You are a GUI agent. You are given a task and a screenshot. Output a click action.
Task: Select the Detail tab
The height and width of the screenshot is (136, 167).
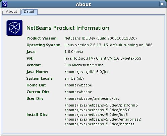coord(29,11)
